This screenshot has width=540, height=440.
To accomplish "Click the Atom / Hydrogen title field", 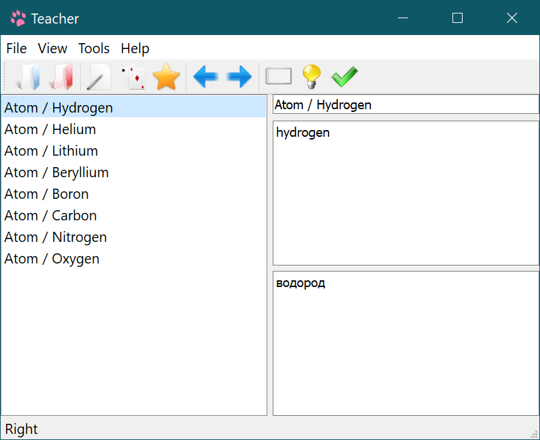I will [405, 104].
